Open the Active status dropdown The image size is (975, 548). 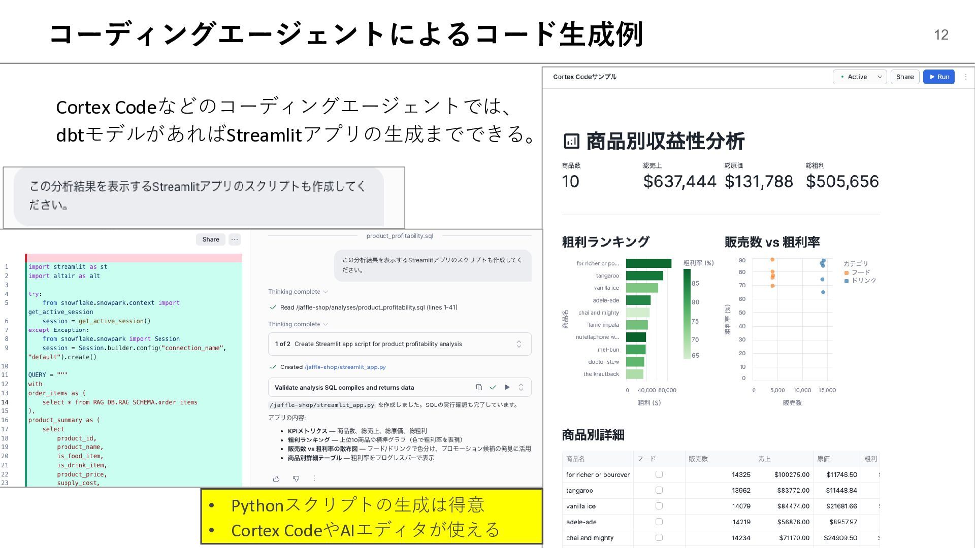pyautogui.click(x=860, y=77)
